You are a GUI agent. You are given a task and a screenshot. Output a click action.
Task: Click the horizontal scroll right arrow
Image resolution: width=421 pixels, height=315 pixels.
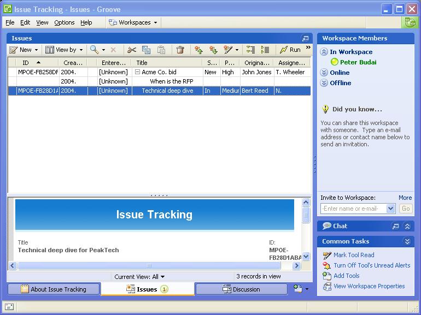(296, 266)
